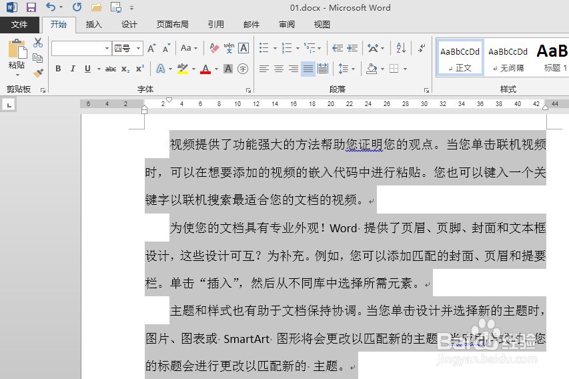
Task: Toggle bold formatting
Action: pyautogui.click(x=58, y=69)
